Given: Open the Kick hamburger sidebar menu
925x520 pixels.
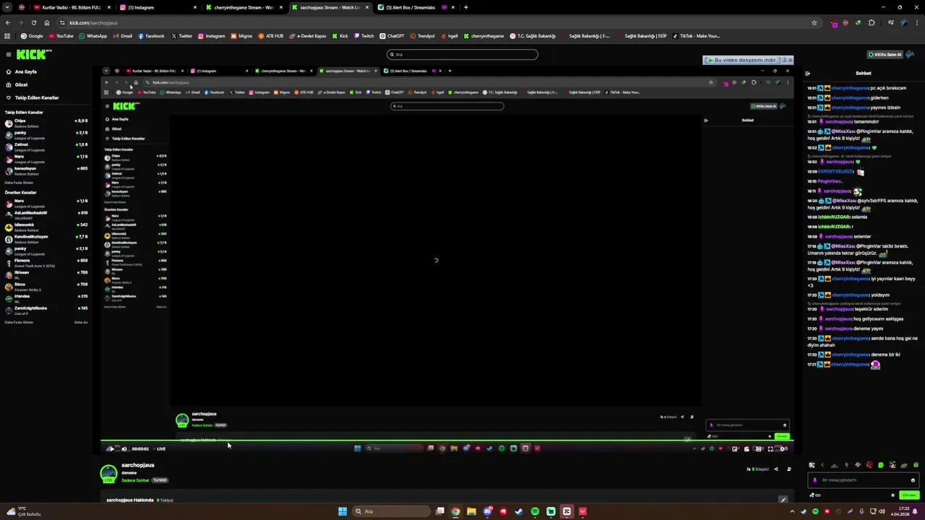Looking at the screenshot, I should coord(8,54).
